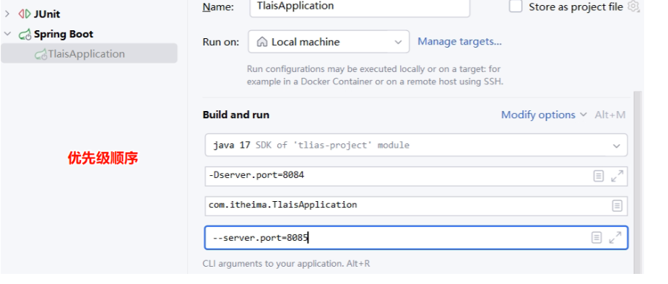Screen dimensions: 668x284
Task: Open the java 17 SDK dropdown
Action: (x=416, y=145)
